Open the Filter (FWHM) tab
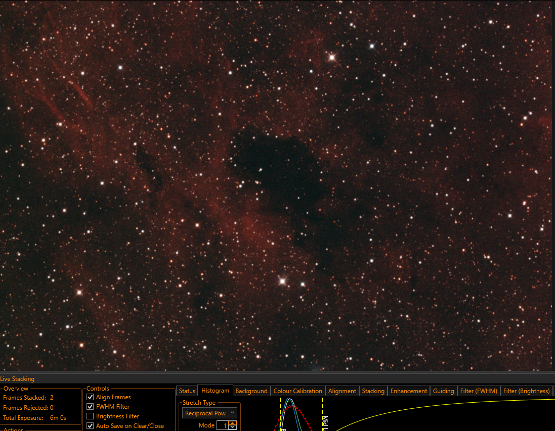The width and height of the screenshot is (555, 431). tap(479, 391)
